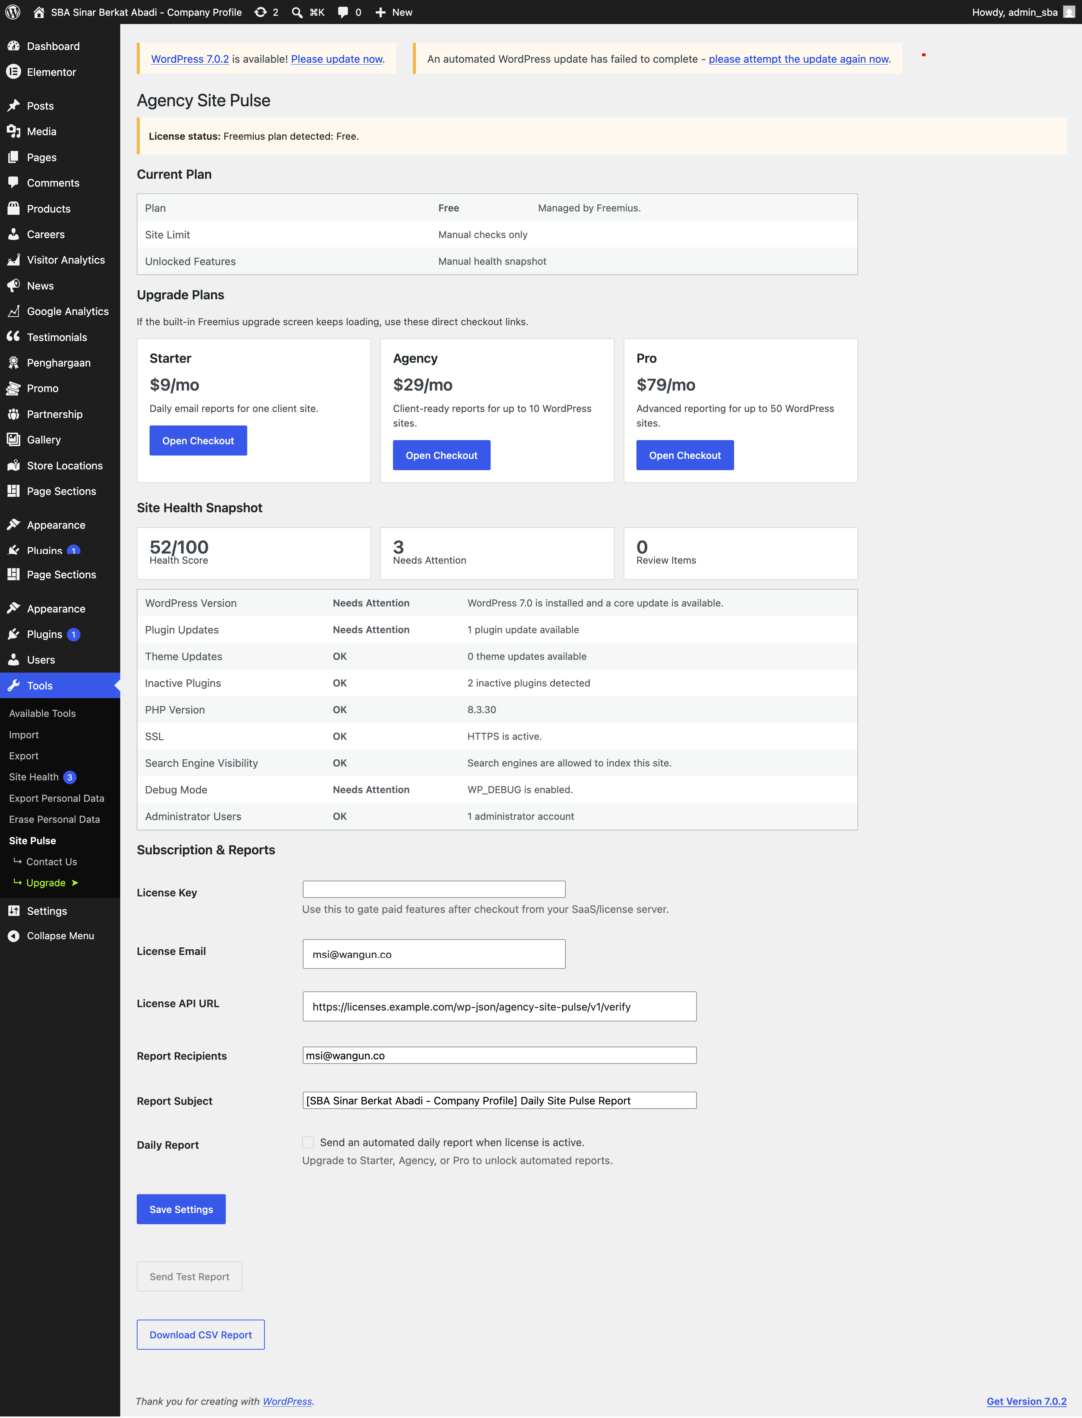Click the Settings sliders icon

[x=14, y=911]
